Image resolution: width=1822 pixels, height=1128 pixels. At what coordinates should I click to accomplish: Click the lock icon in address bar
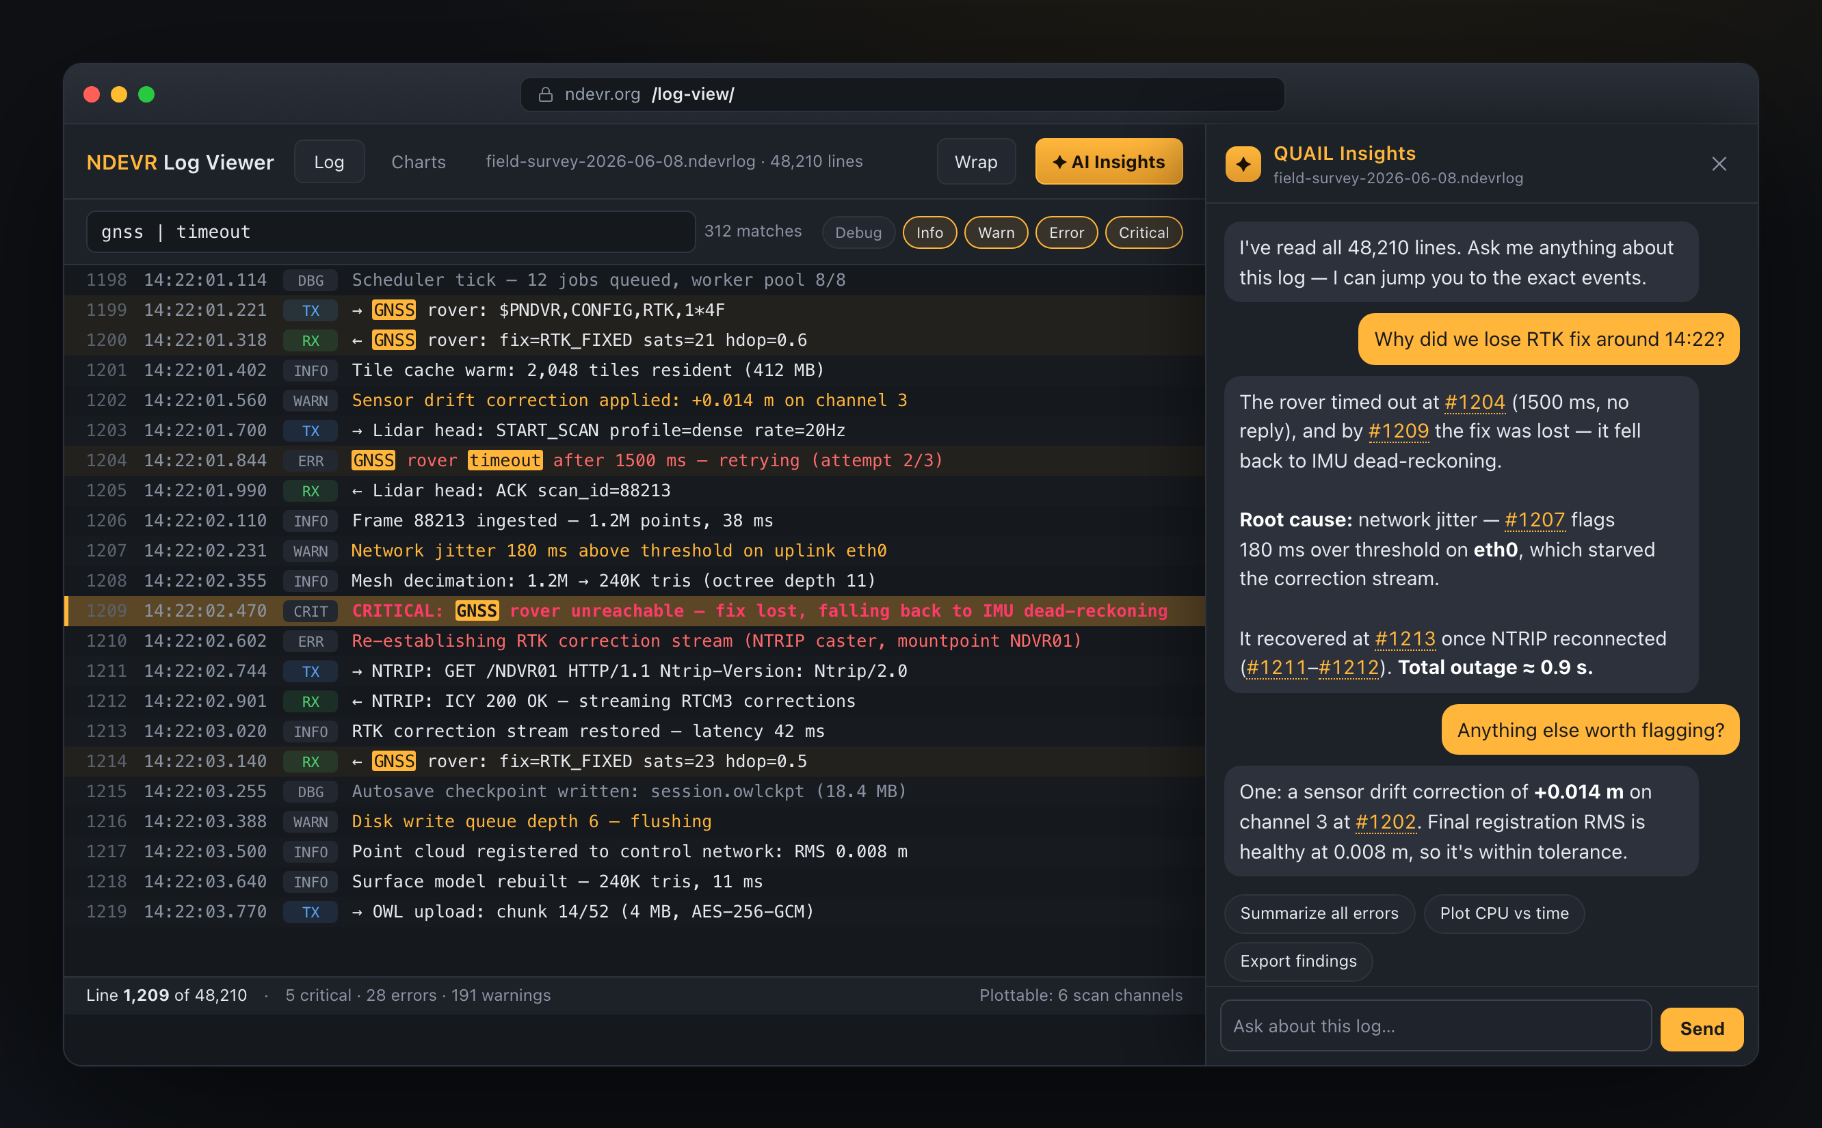pos(545,95)
